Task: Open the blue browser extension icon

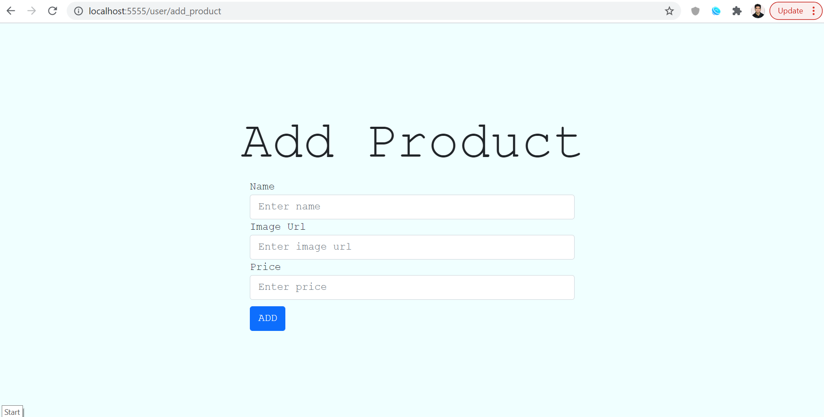Action: tap(716, 11)
